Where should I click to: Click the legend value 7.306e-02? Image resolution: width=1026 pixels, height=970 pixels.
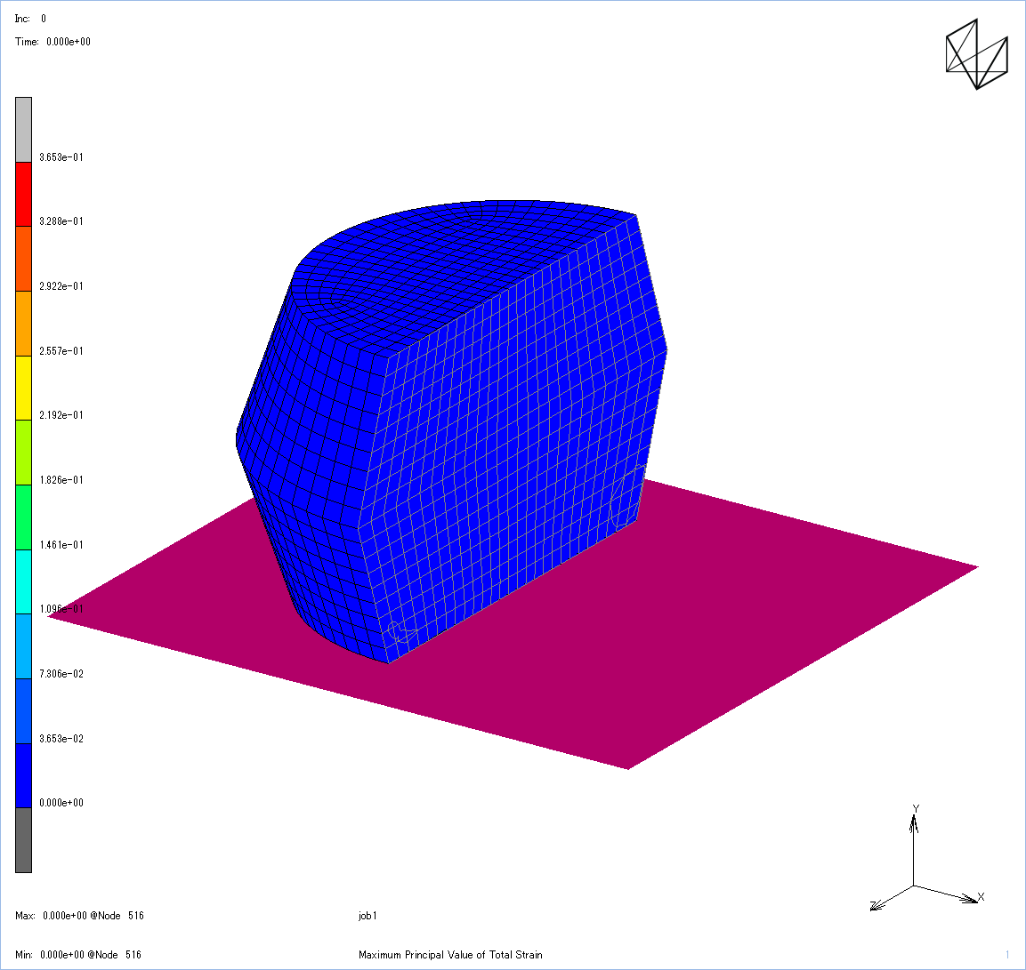pyautogui.click(x=61, y=673)
